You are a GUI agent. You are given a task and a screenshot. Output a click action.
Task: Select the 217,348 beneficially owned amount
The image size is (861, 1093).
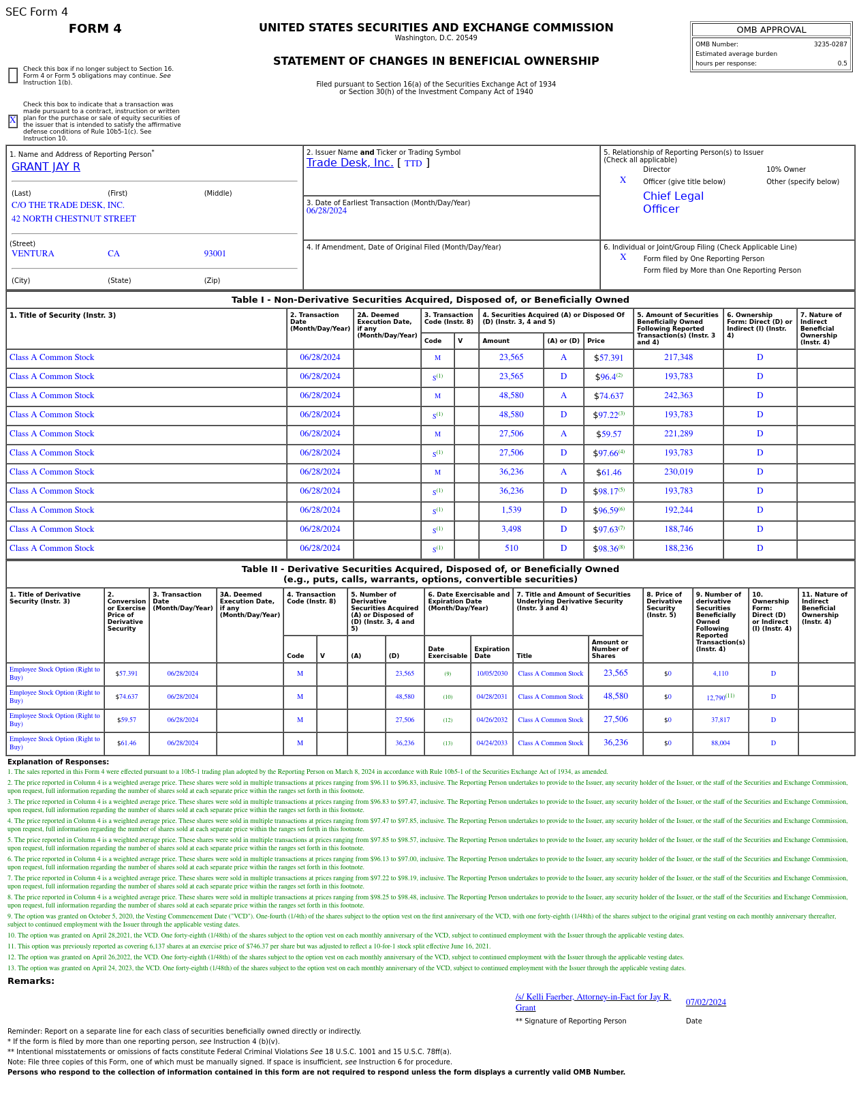click(678, 357)
